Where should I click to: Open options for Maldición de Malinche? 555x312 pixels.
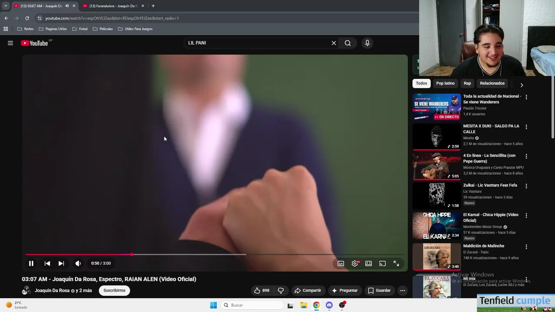point(526,247)
